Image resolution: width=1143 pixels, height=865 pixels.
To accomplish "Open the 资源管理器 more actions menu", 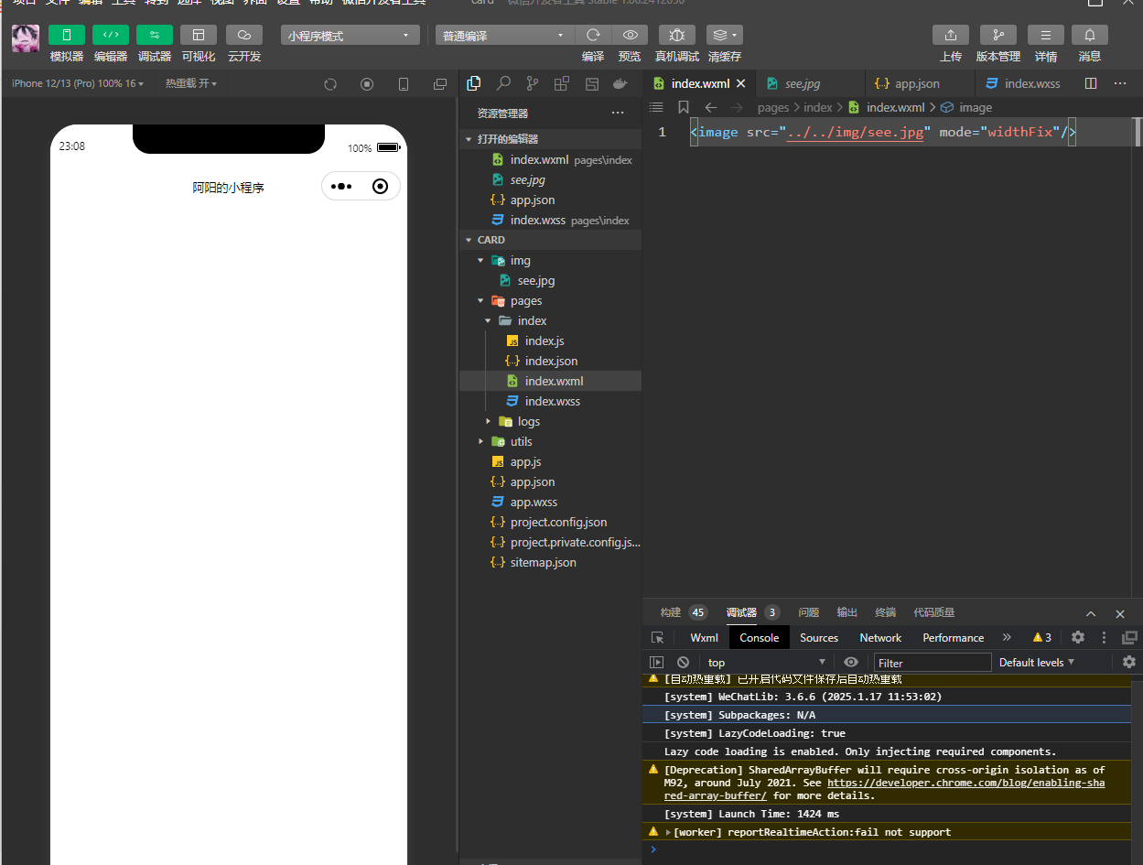I will click(x=618, y=114).
